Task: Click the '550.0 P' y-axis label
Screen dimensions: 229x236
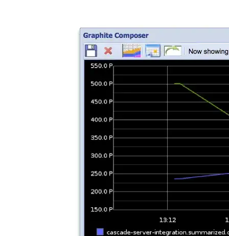Action: (102, 66)
